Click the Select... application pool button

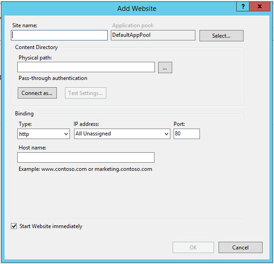[221, 36]
